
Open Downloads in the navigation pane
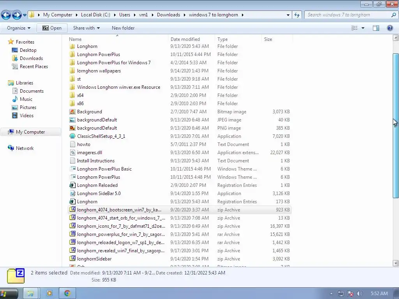(x=31, y=58)
